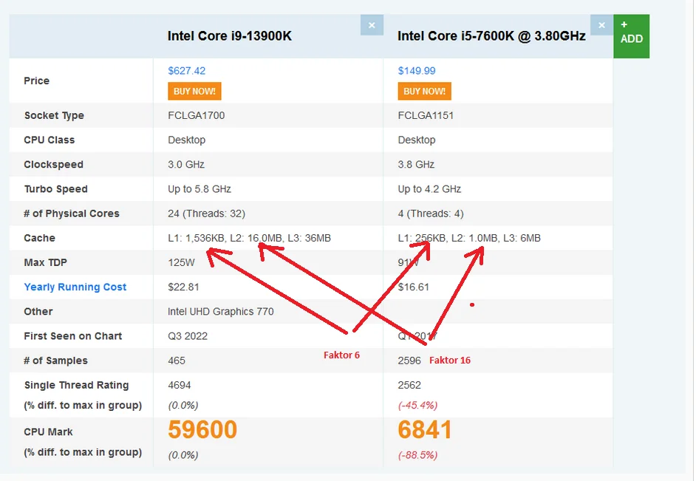The image size is (696, 481).
Task: Click the -88.5% difference for the i5
Action: 417,455
